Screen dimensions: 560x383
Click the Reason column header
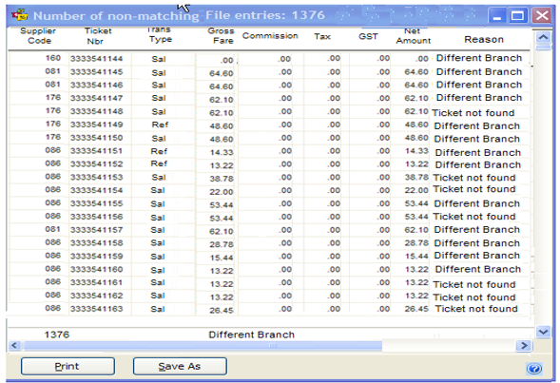(484, 39)
